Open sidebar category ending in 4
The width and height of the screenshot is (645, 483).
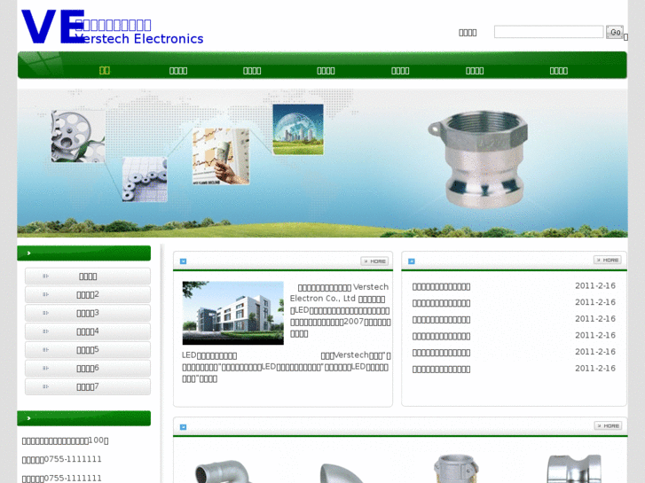[88, 331]
